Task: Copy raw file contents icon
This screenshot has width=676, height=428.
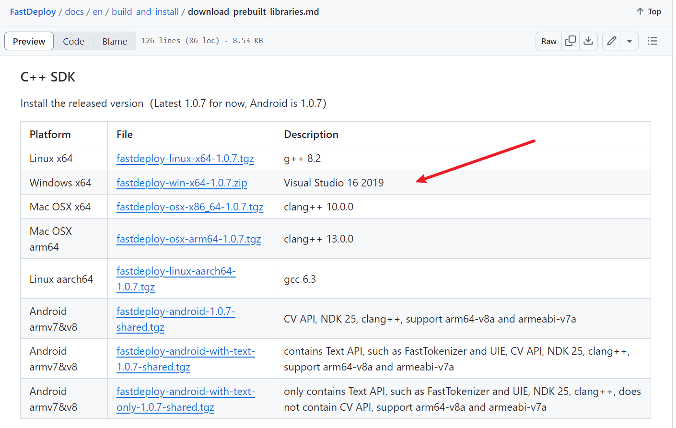Action: [571, 41]
